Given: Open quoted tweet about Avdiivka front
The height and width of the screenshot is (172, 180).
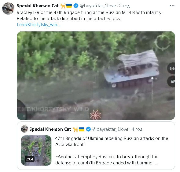Looking at the screenshot, I should (x=96, y=146).
